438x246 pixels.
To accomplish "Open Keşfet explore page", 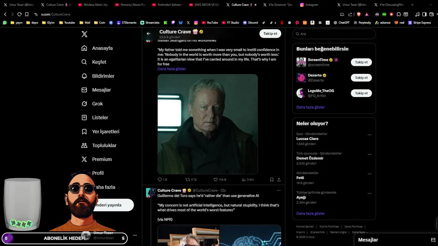I will click(94, 62).
